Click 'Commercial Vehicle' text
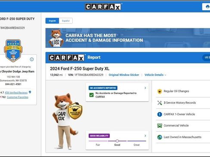Image resolution: width=210 pixels, height=157 pixels. tap(176, 126)
